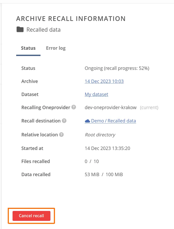The image size is (174, 229).
Task: Click the folder icon beside Recalled data
Action: pos(20,29)
